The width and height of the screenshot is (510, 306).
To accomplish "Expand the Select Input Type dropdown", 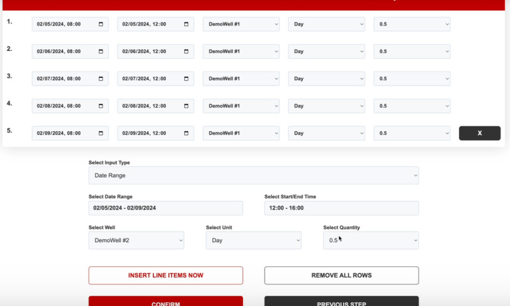I will (253, 175).
